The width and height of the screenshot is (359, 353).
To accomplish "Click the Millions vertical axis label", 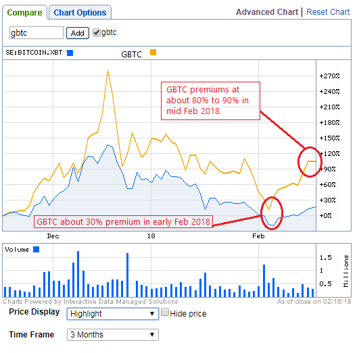I will (346, 271).
